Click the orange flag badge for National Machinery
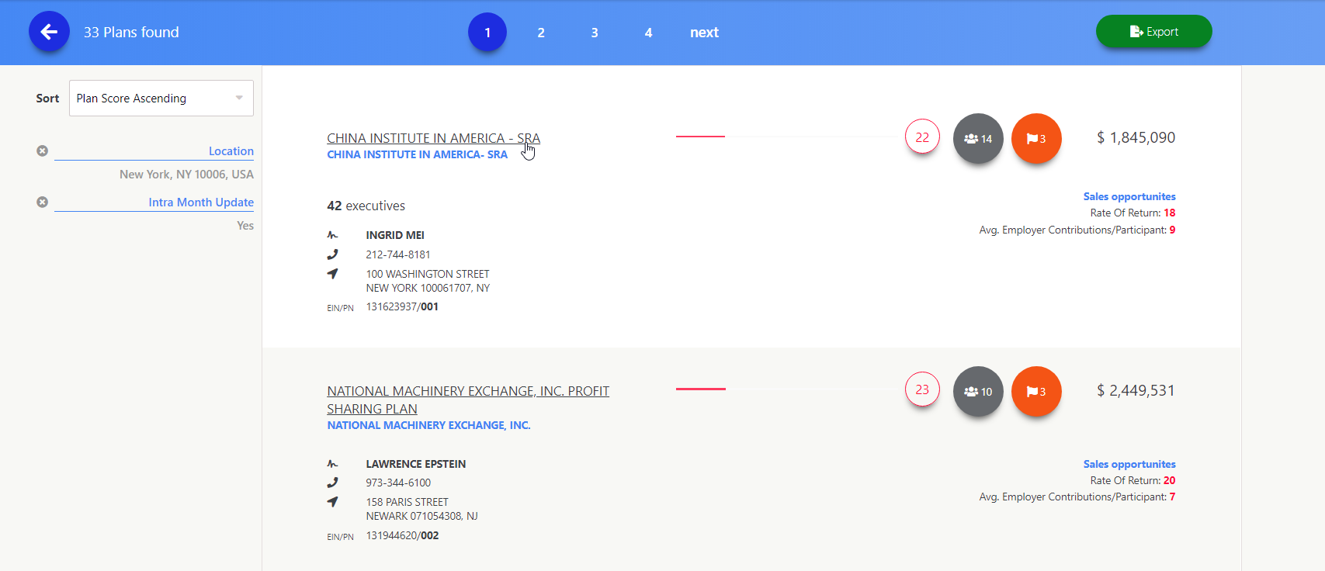 (x=1036, y=392)
